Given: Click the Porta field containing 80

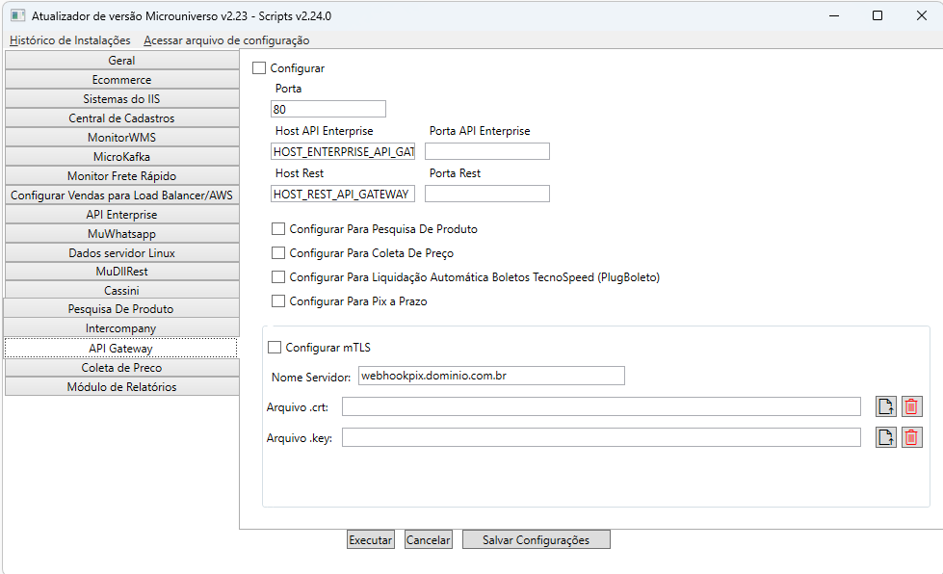Looking at the screenshot, I should point(328,110).
